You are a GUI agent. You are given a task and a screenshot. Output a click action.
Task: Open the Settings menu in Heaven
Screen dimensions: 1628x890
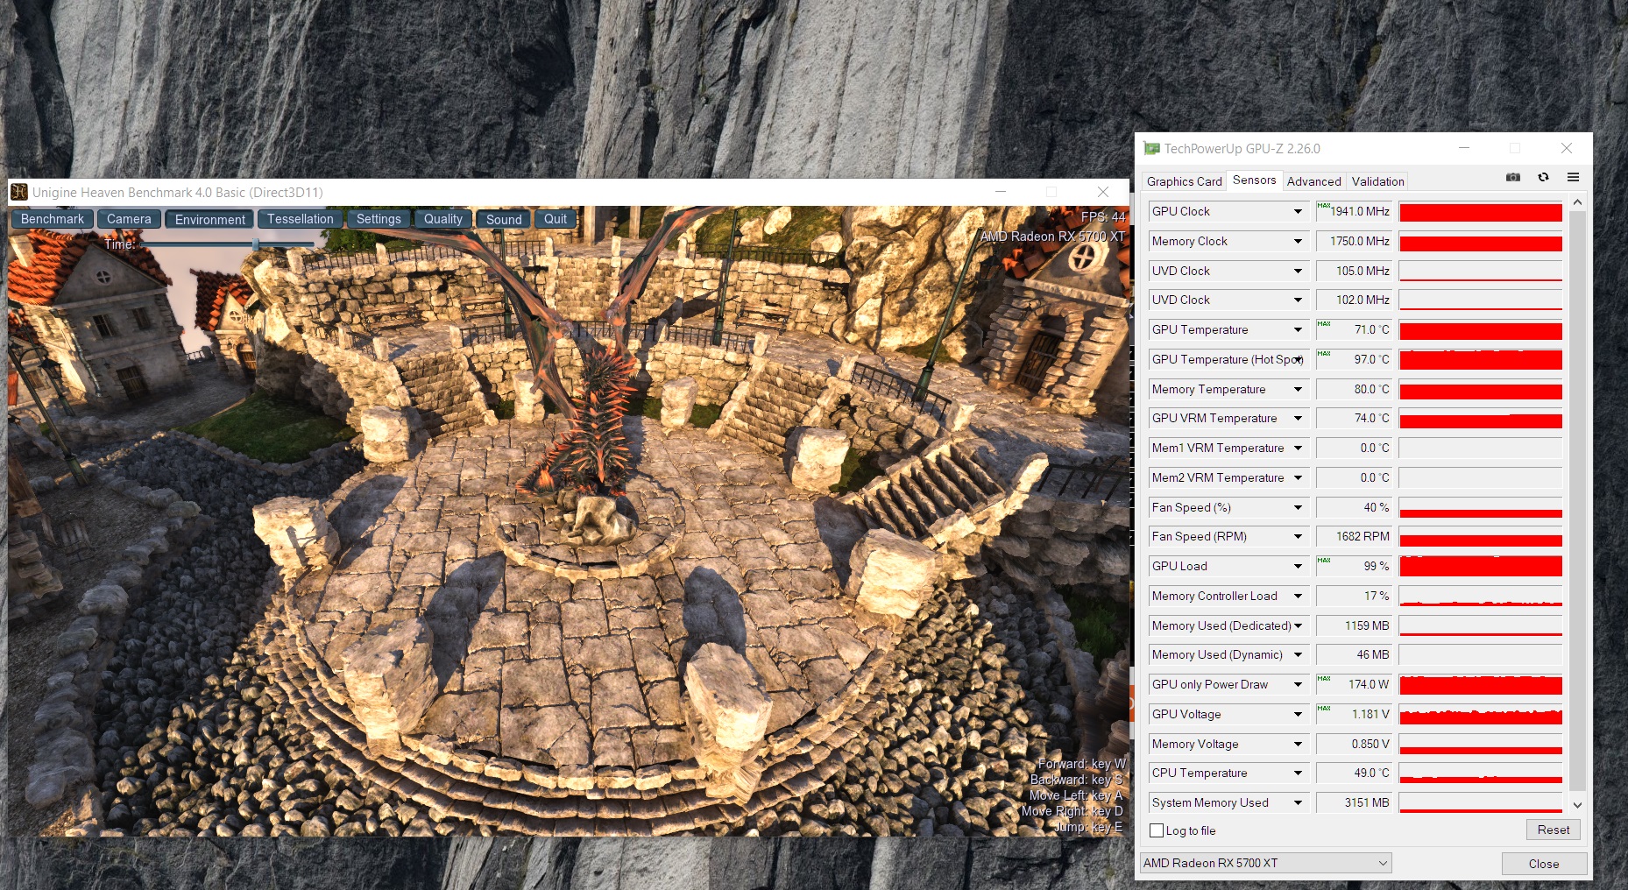tap(379, 219)
